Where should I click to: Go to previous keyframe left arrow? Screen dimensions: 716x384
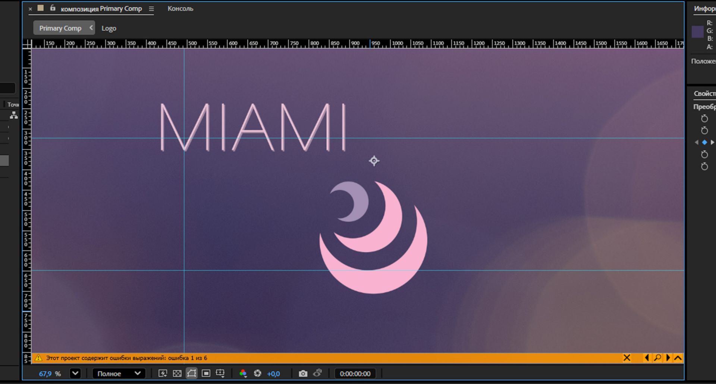(696, 142)
